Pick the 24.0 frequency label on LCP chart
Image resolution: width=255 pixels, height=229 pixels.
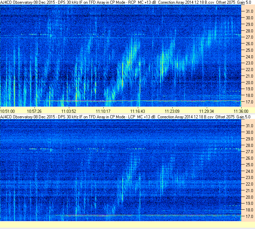tap(249, 171)
